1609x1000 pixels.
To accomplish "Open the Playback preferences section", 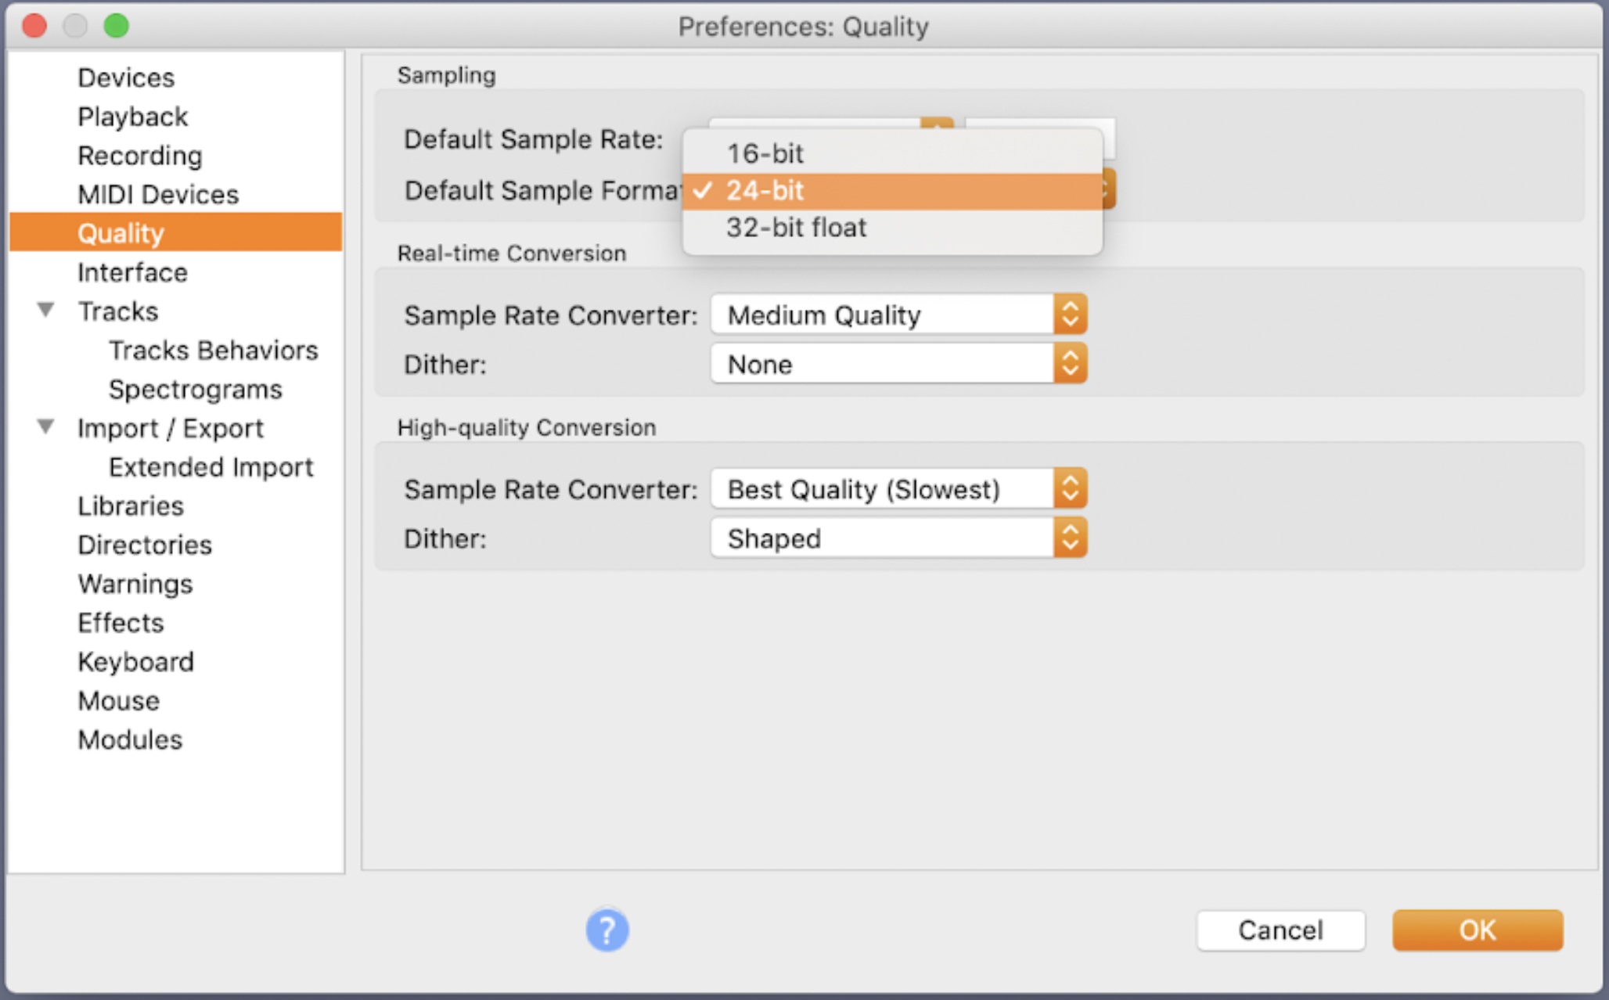I will [x=132, y=117].
